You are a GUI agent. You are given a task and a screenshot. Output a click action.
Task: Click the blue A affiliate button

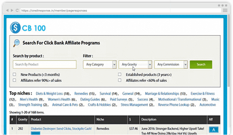pyautogui.click(x=214, y=130)
